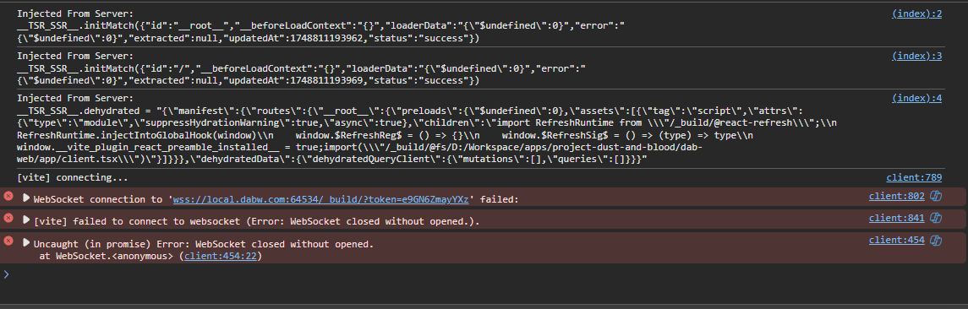Viewport: 968px width, 309px height.
Task: Open the client:454:22 stack trace link
Action: click(221, 256)
